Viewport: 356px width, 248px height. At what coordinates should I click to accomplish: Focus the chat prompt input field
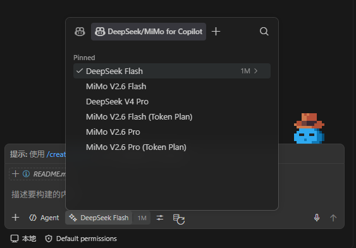[x=39, y=194]
